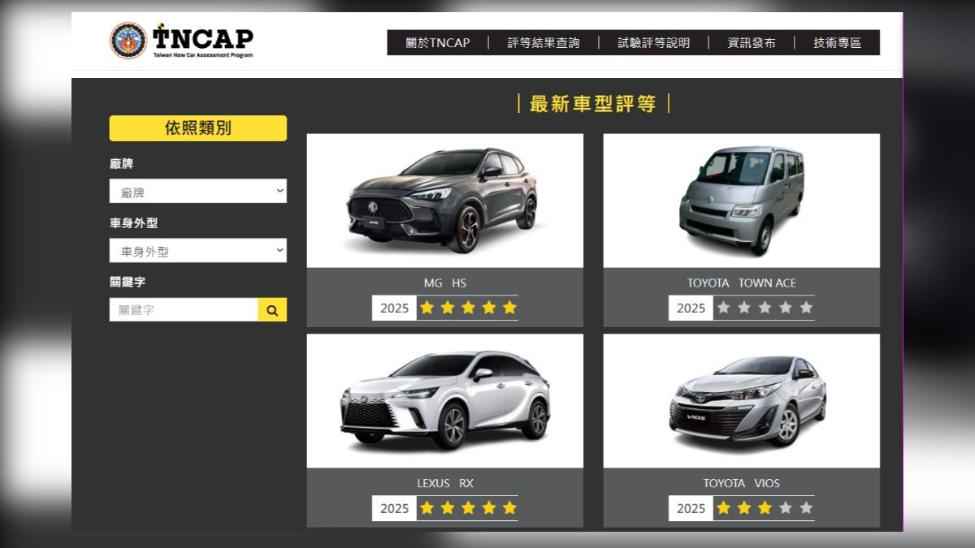This screenshot has width=975, height=548.
Task: Click the LEXUS RX model name
Action: tap(445, 484)
